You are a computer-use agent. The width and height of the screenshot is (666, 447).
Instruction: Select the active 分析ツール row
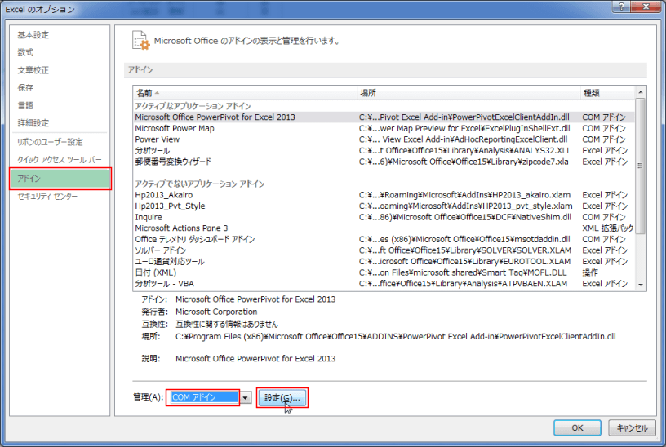tap(384, 151)
